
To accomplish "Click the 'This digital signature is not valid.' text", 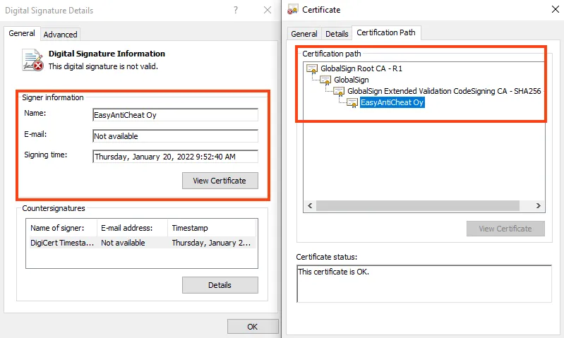I will pyautogui.click(x=103, y=66).
